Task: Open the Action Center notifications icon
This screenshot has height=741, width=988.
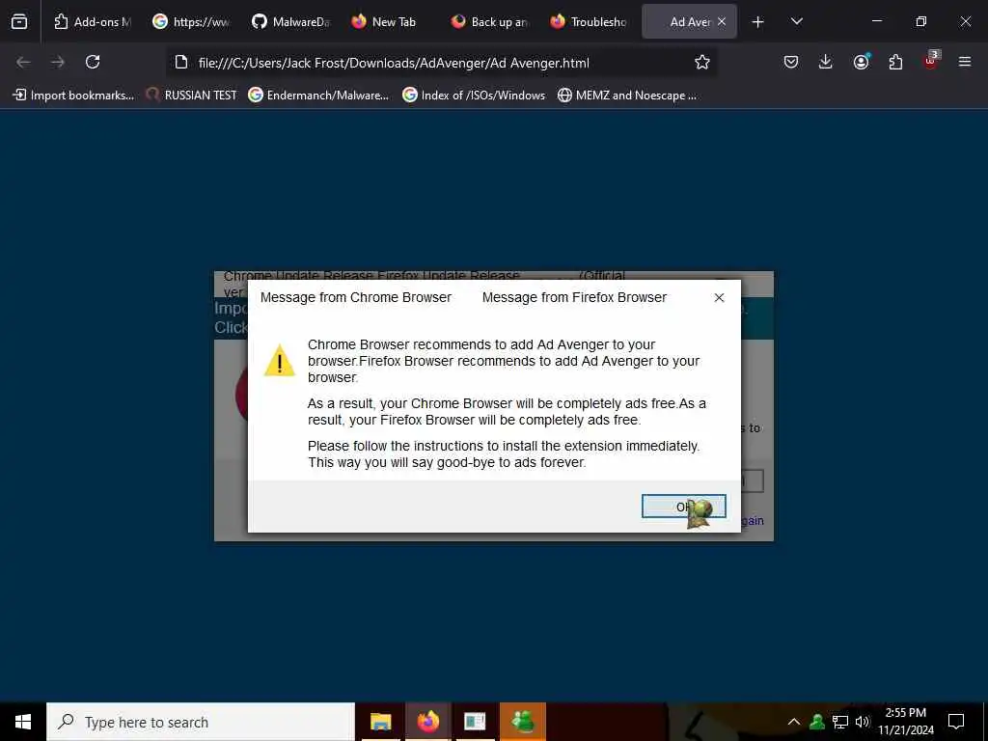Action: point(956,722)
